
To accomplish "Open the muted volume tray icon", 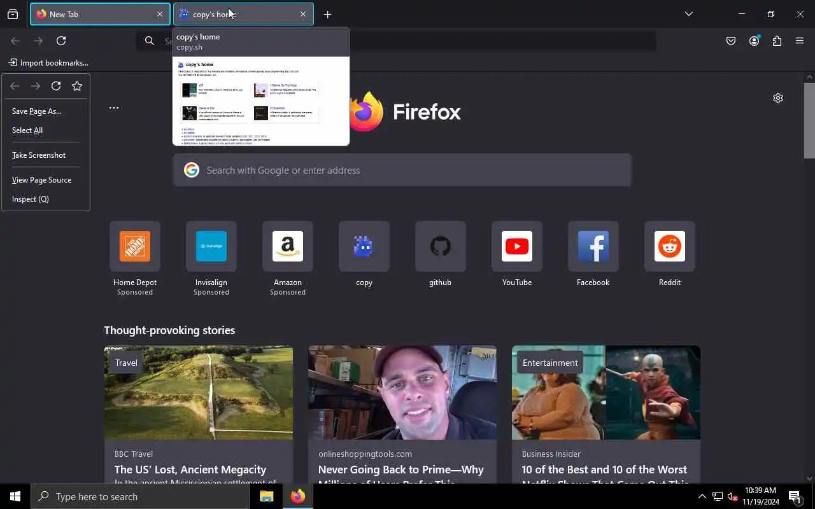I will click(733, 496).
